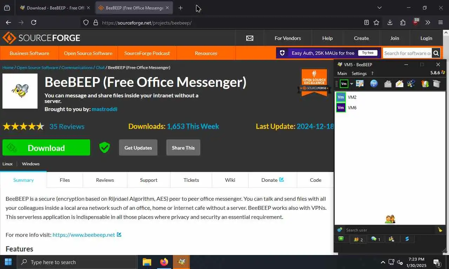Switch to the Files tab
449x269 pixels.
click(x=65, y=180)
